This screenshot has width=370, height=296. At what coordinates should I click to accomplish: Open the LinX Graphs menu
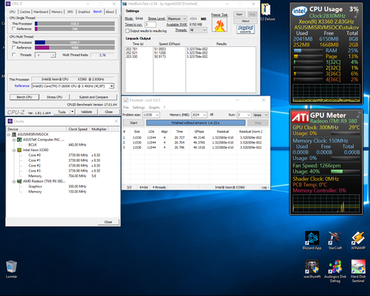click(154, 107)
